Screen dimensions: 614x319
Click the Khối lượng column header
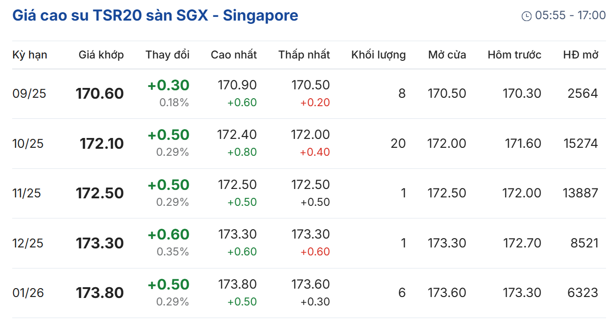point(378,55)
